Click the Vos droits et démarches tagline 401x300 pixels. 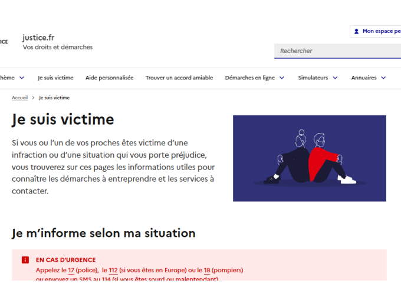pos(58,47)
